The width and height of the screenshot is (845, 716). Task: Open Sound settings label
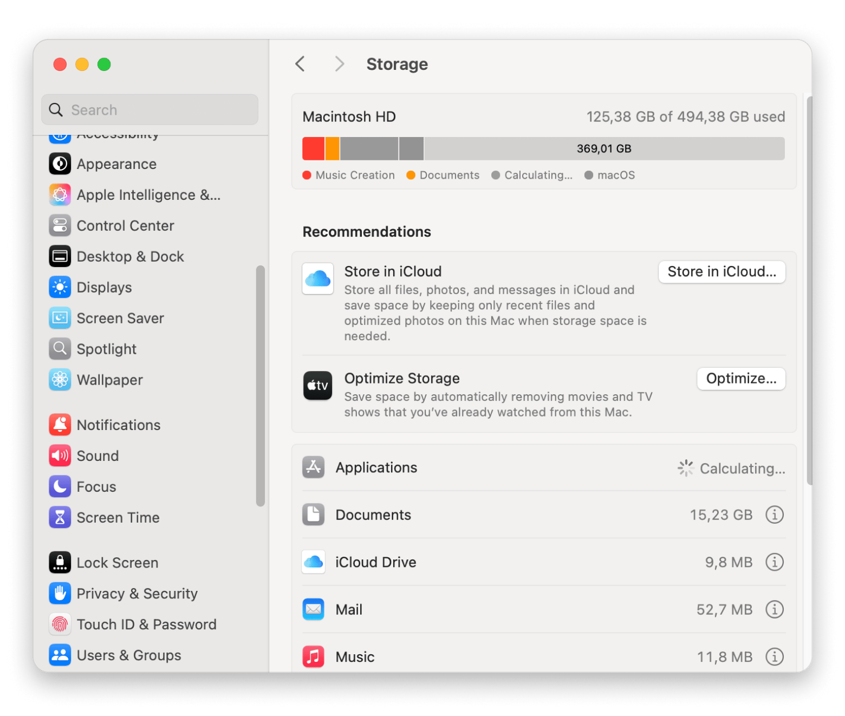click(97, 455)
